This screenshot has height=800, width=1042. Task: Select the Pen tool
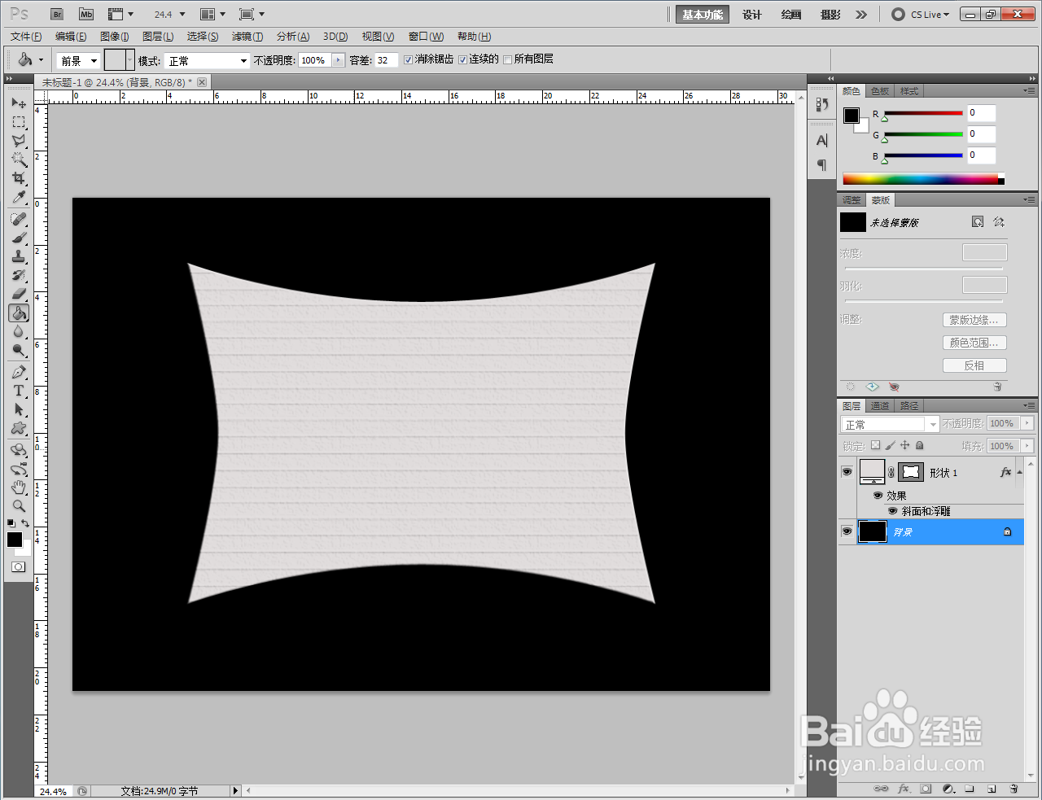click(x=19, y=372)
